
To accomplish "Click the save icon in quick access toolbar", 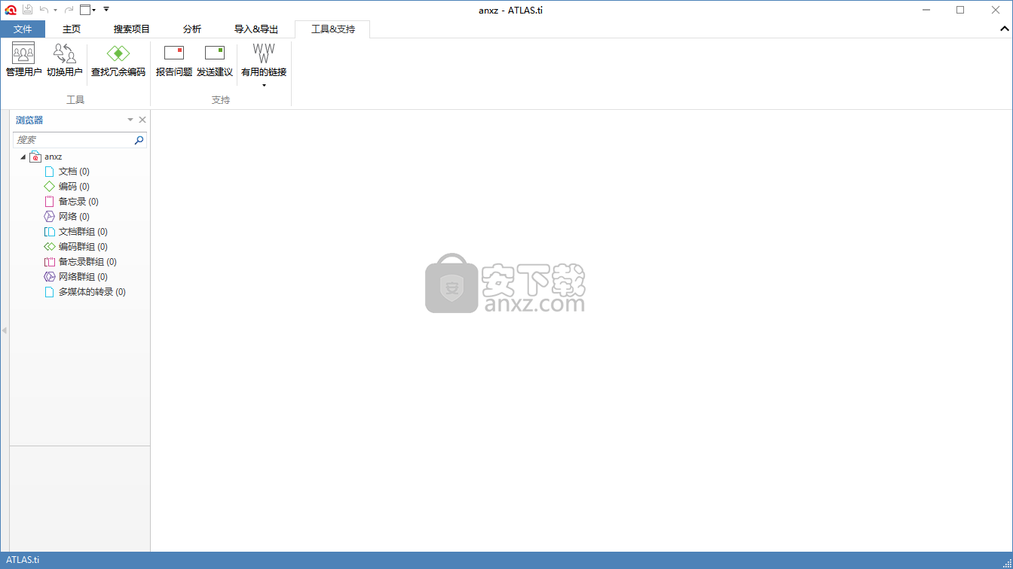I will (27, 10).
